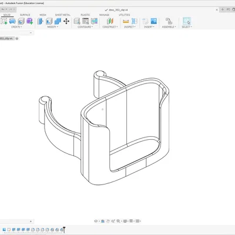Switch to the SURFACE tab
This screenshot has width=235, height=235.
click(x=25, y=15)
